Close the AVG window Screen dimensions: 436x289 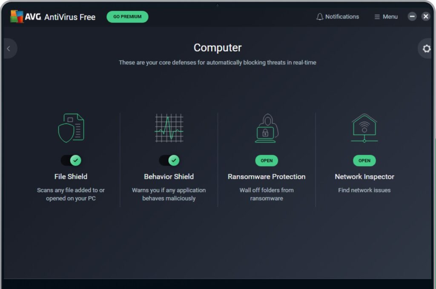(426, 17)
